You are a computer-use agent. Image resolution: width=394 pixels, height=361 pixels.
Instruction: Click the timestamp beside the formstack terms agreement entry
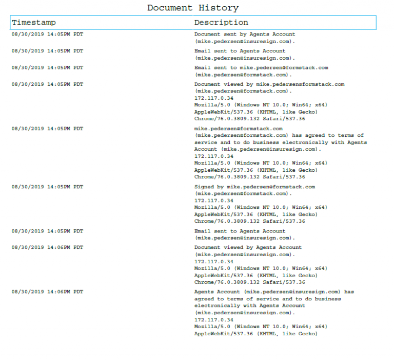pos(47,129)
